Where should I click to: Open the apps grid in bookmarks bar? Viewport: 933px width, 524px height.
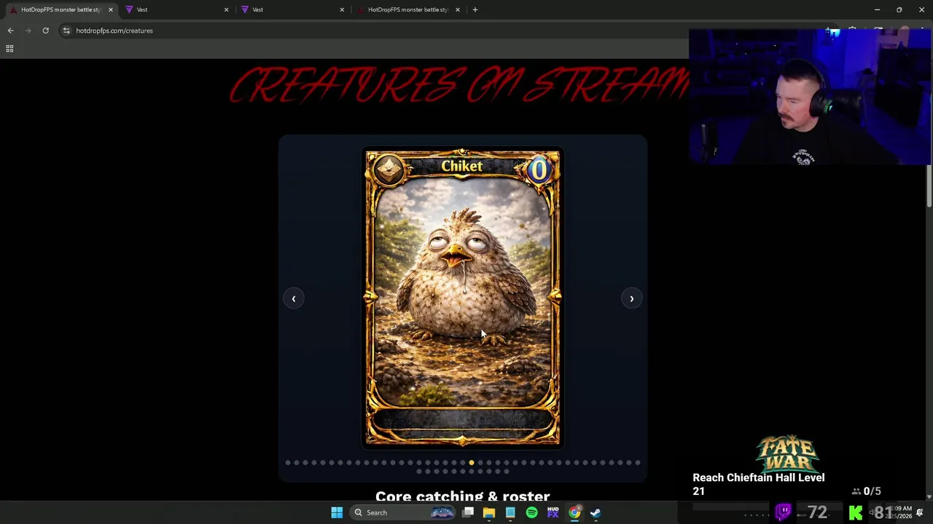pos(9,49)
